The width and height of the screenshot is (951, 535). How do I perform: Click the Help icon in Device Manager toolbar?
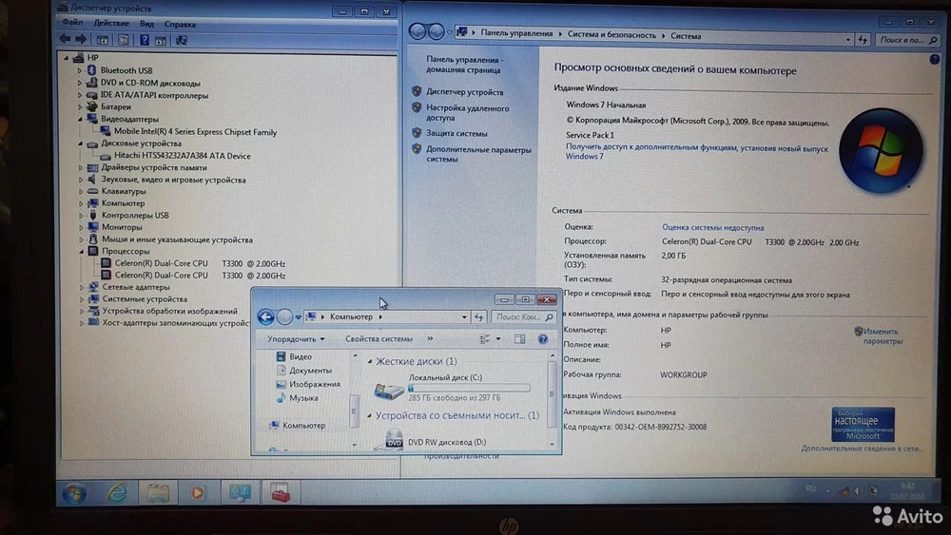click(145, 40)
